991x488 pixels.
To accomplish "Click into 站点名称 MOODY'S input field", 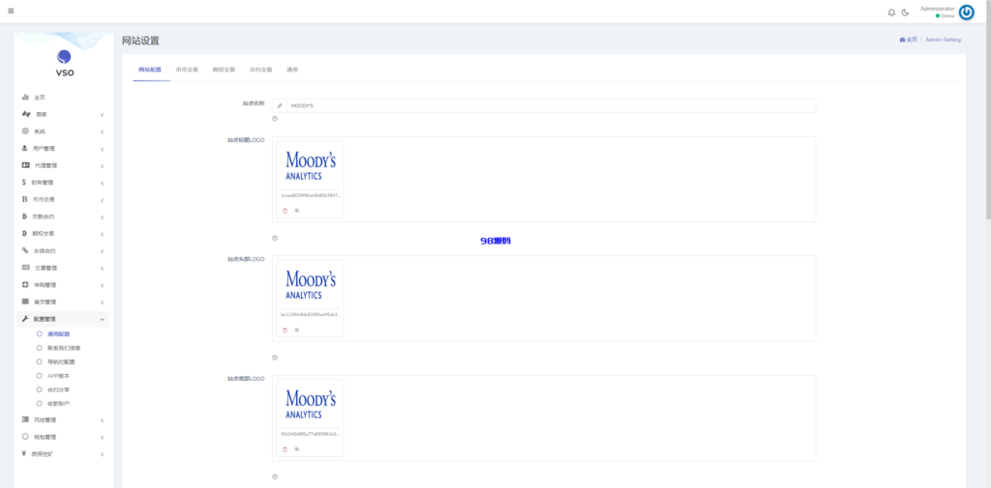I will (x=551, y=105).
